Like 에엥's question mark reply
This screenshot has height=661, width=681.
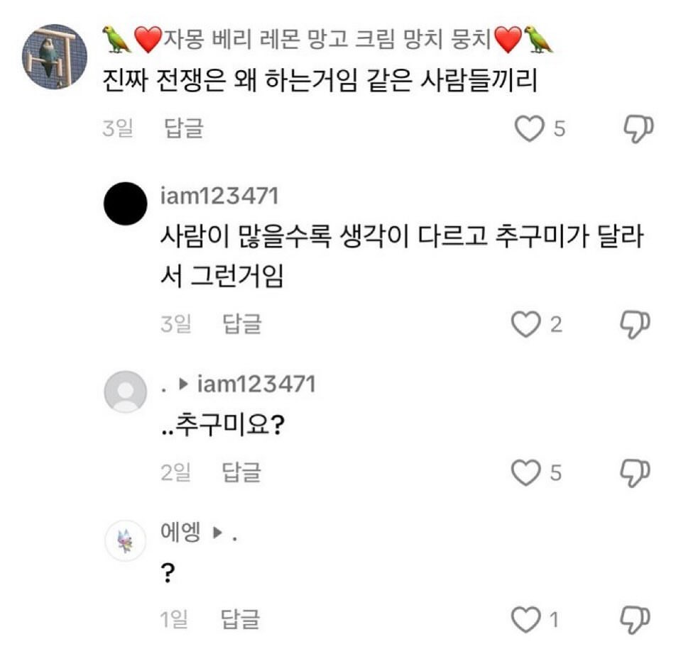tap(526, 620)
